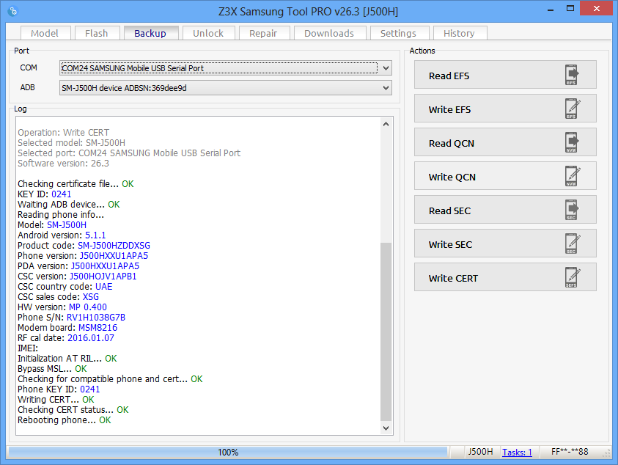
Task: Click Phone S/N RV1H1038G7B value
Action: click(x=96, y=317)
